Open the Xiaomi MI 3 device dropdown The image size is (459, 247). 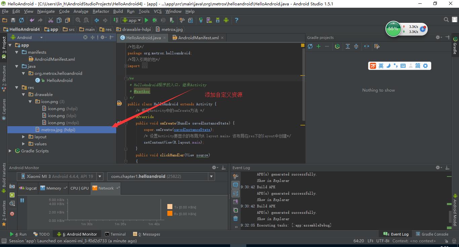[x=60, y=176]
